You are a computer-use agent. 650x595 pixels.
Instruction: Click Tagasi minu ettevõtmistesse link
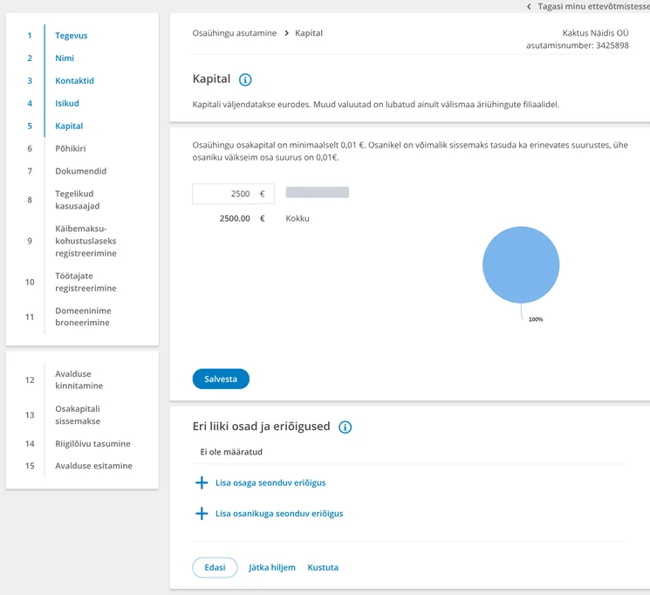pos(593,7)
